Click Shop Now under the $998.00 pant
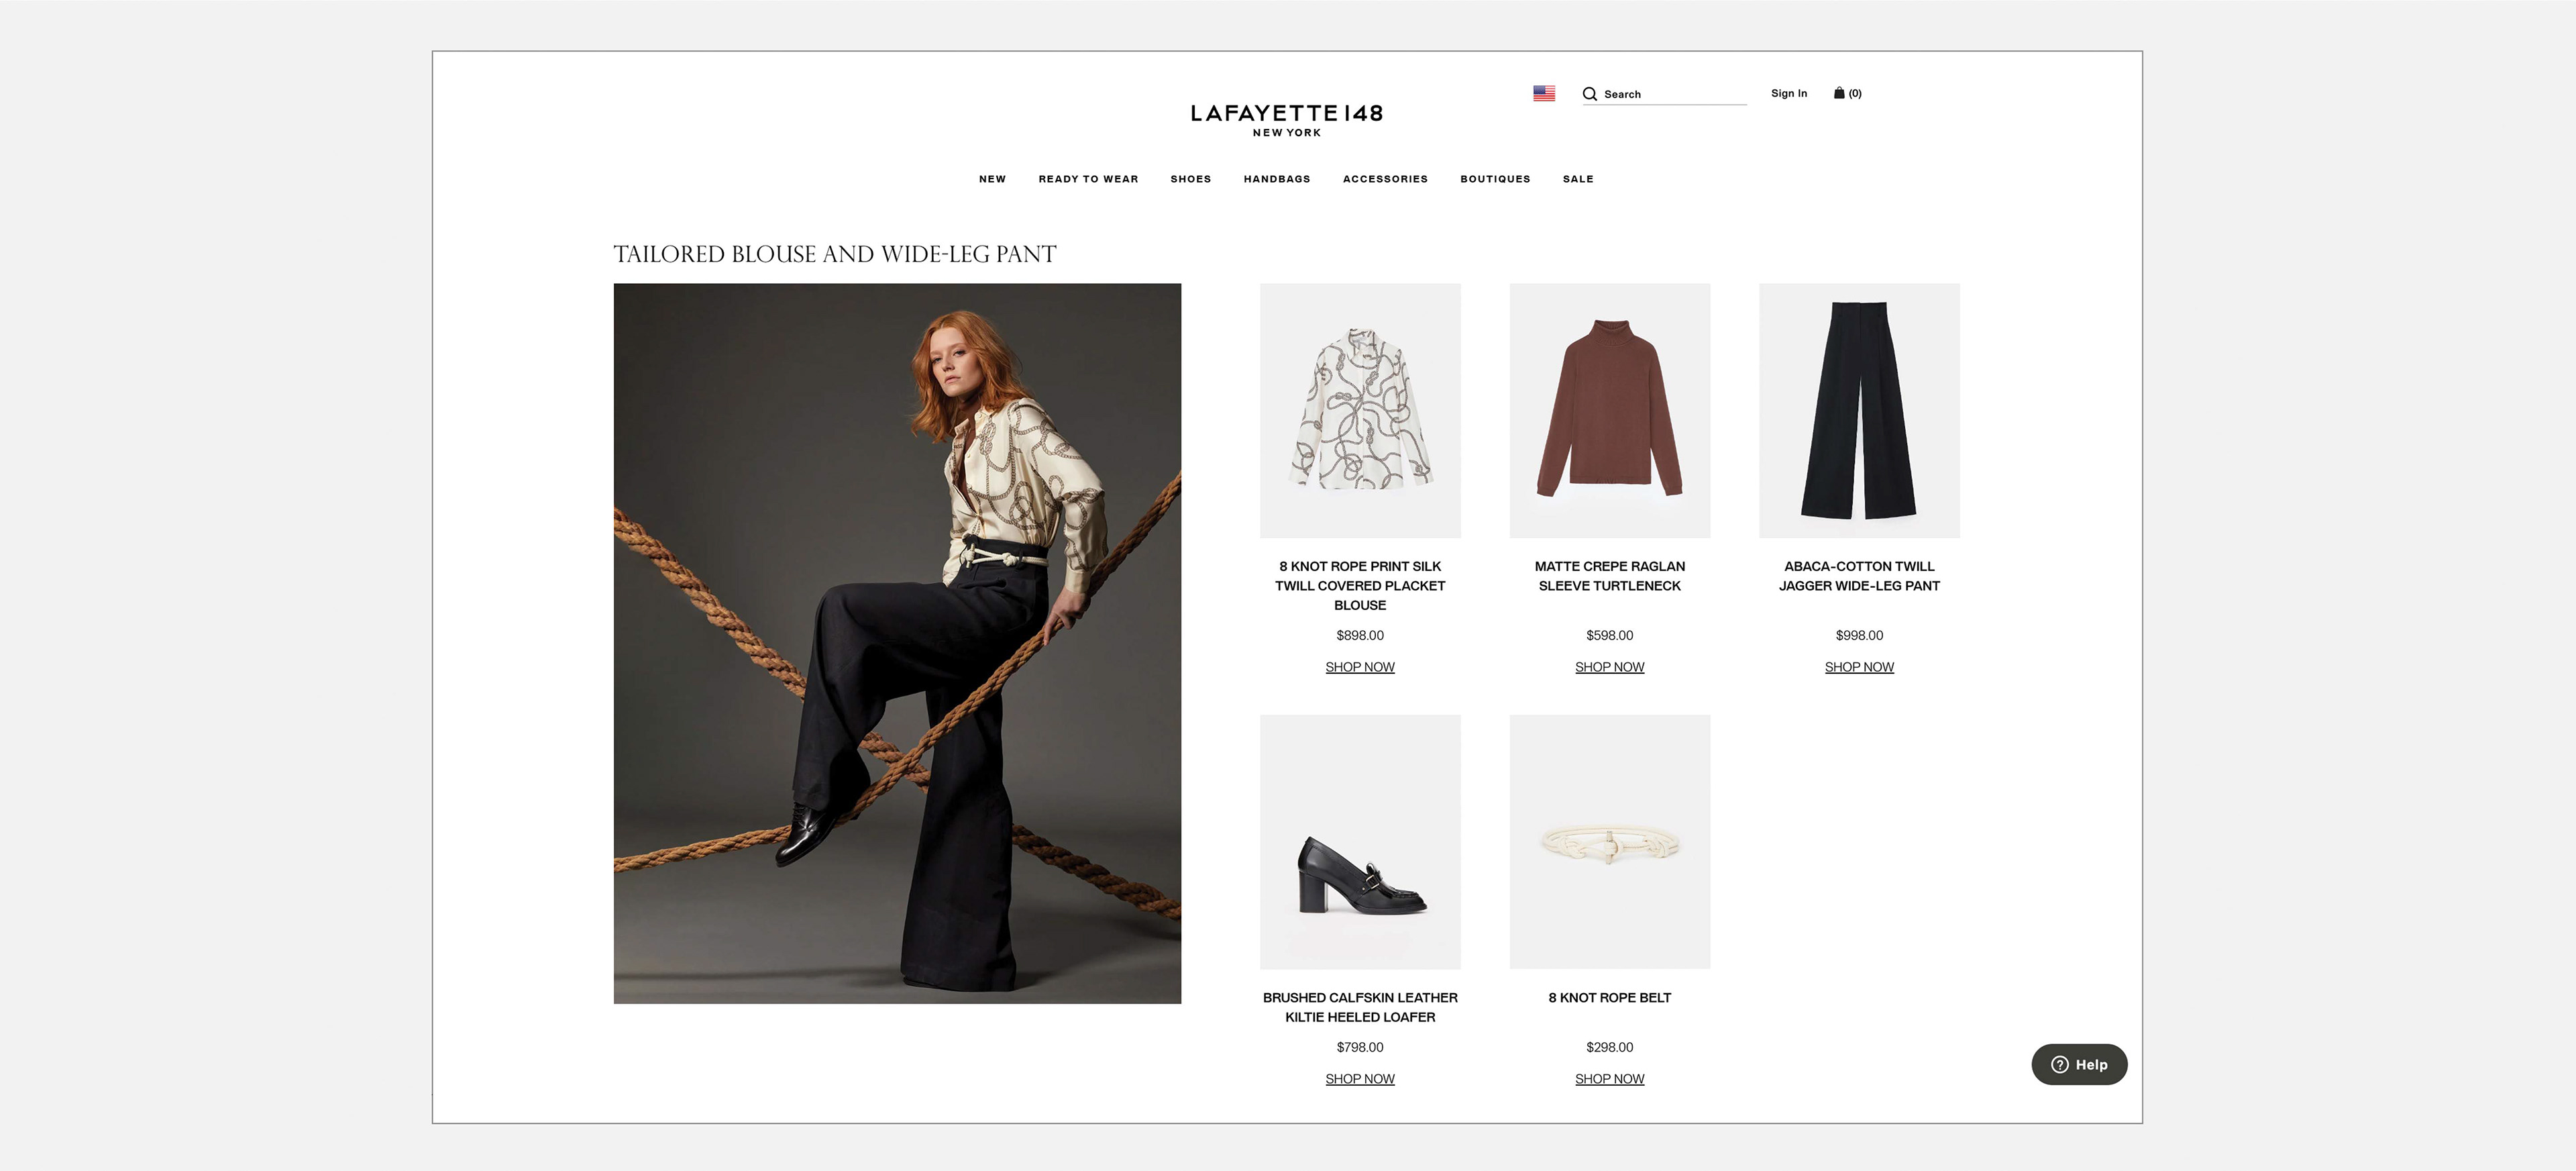Image resolution: width=2576 pixels, height=1171 pixels. click(x=1859, y=667)
